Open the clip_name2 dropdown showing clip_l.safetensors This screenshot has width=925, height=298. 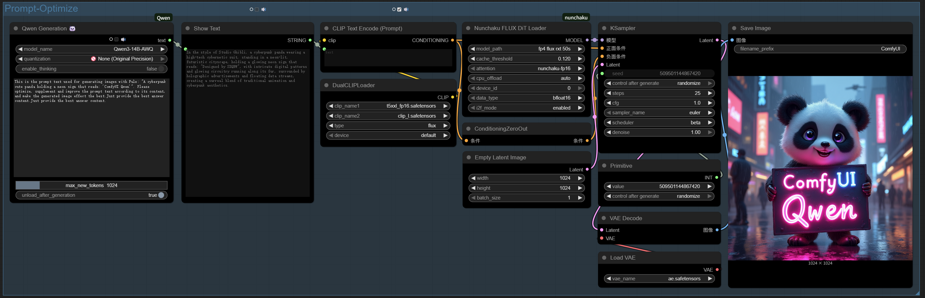coord(388,116)
